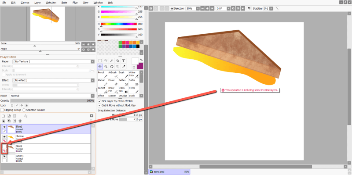Open the Ruler menu
Image resolution: width=352 pixels, height=175 pixels.
pyautogui.click(x=64, y=3)
